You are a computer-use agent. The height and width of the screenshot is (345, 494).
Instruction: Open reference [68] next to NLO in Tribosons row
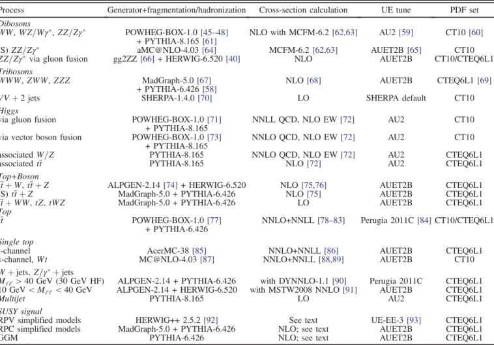tap(313, 80)
